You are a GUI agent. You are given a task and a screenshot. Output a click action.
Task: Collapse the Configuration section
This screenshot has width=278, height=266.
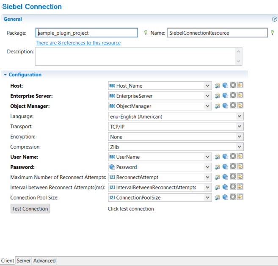point(5,75)
